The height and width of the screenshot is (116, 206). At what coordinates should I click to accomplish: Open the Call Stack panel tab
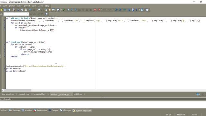click(4, 111)
